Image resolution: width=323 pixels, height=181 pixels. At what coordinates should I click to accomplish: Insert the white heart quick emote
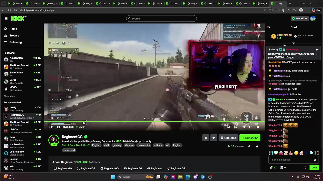point(276,153)
